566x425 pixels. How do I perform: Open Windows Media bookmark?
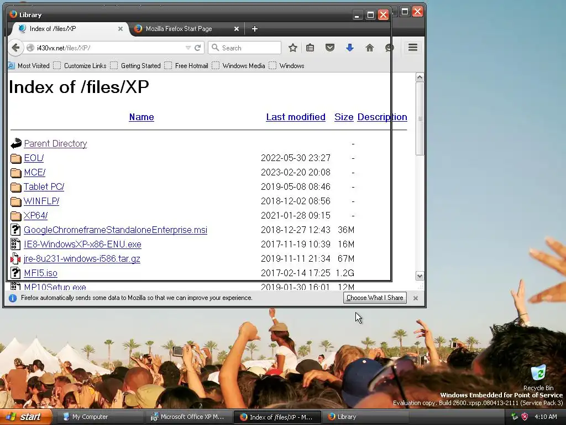[239, 66]
